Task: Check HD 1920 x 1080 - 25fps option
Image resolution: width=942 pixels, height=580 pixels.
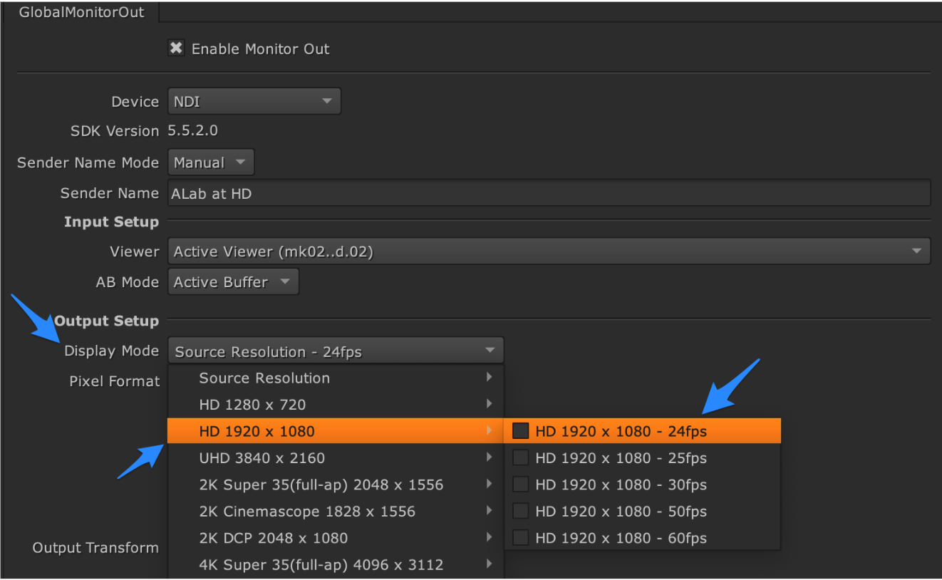Action: pyautogui.click(x=522, y=458)
